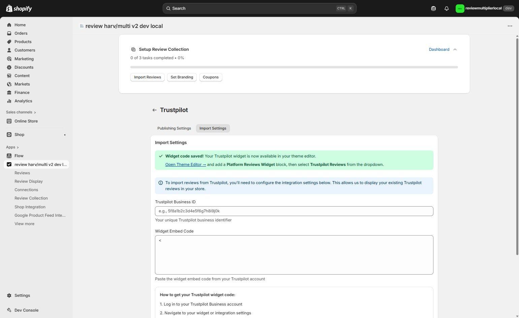This screenshot has width=519, height=318.
Task: Click 'Your unique Trustpilot business identifier' text
Action: [193, 220]
